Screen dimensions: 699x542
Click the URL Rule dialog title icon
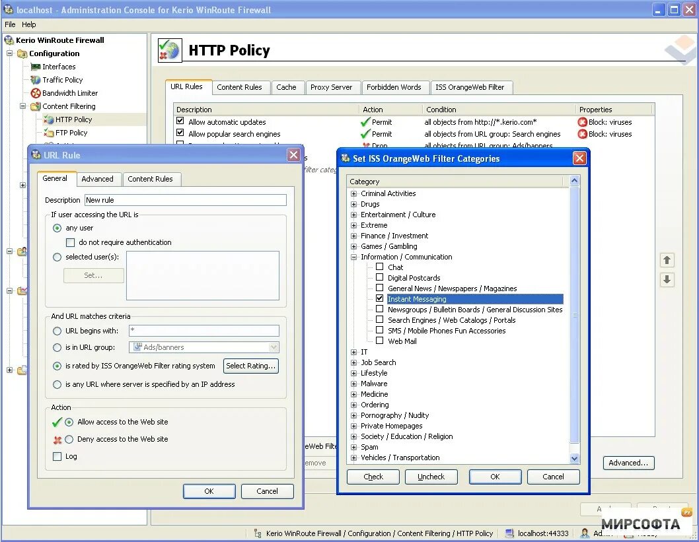(x=36, y=155)
